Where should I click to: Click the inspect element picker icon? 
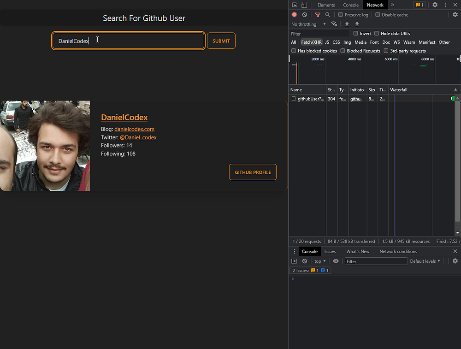coord(295,5)
